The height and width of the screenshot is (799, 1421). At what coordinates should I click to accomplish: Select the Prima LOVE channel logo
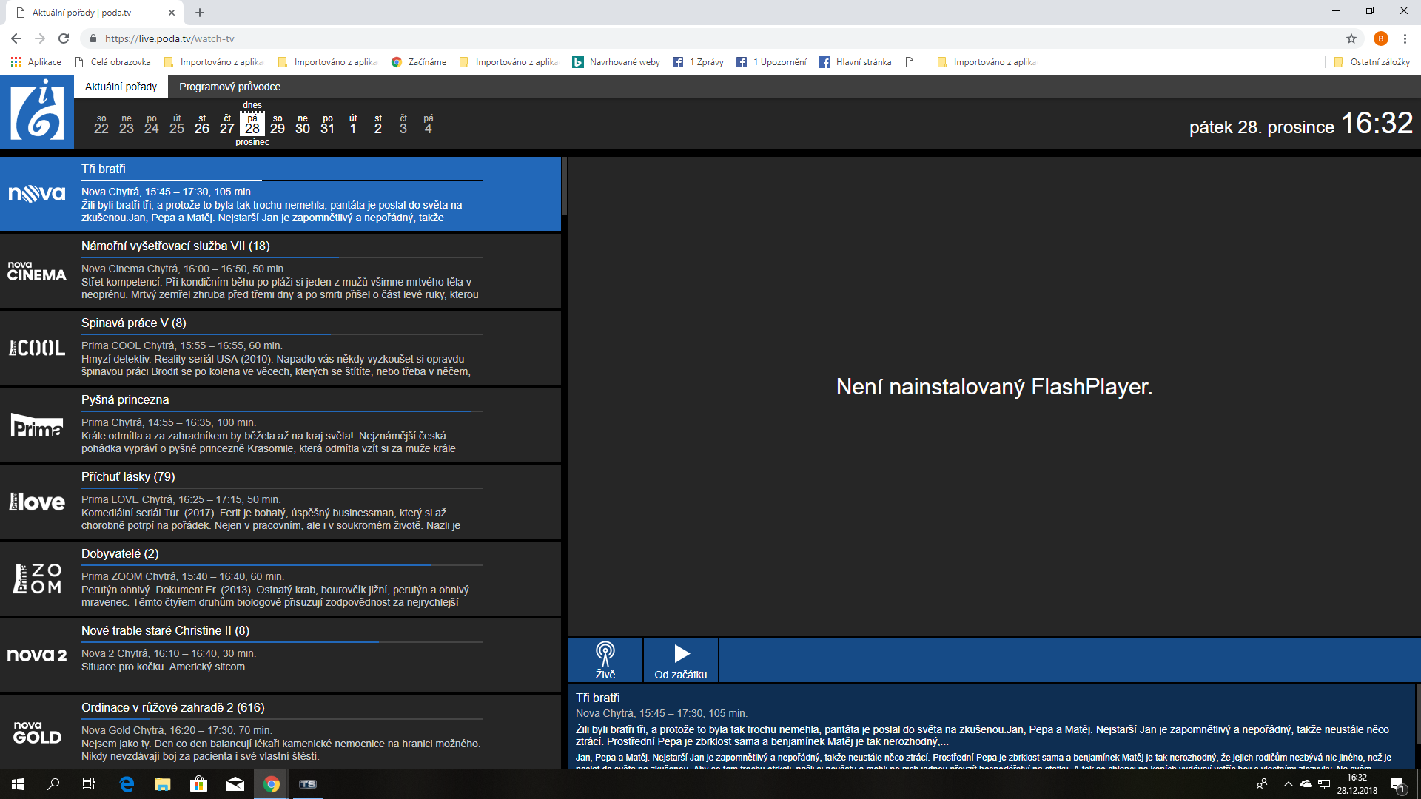click(37, 502)
